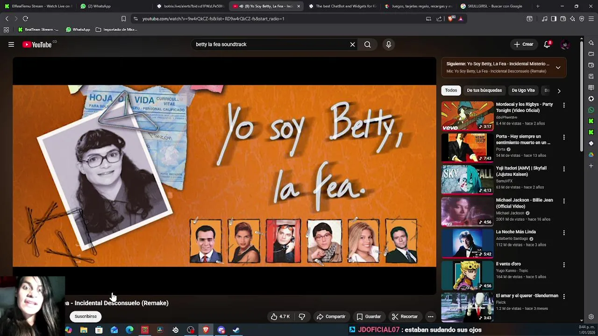The image size is (598, 336).
Task: Open the Brave Rewards triangle icon
Action: [x=461, y=19]
